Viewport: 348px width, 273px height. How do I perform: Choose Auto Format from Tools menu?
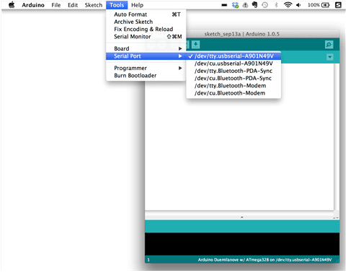click(146, 14)
